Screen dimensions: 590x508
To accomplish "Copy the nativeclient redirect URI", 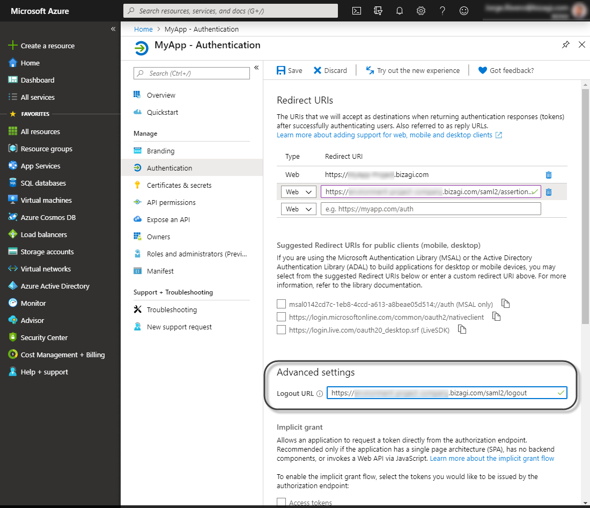I will pyautogui.click(x=496, y=316).
